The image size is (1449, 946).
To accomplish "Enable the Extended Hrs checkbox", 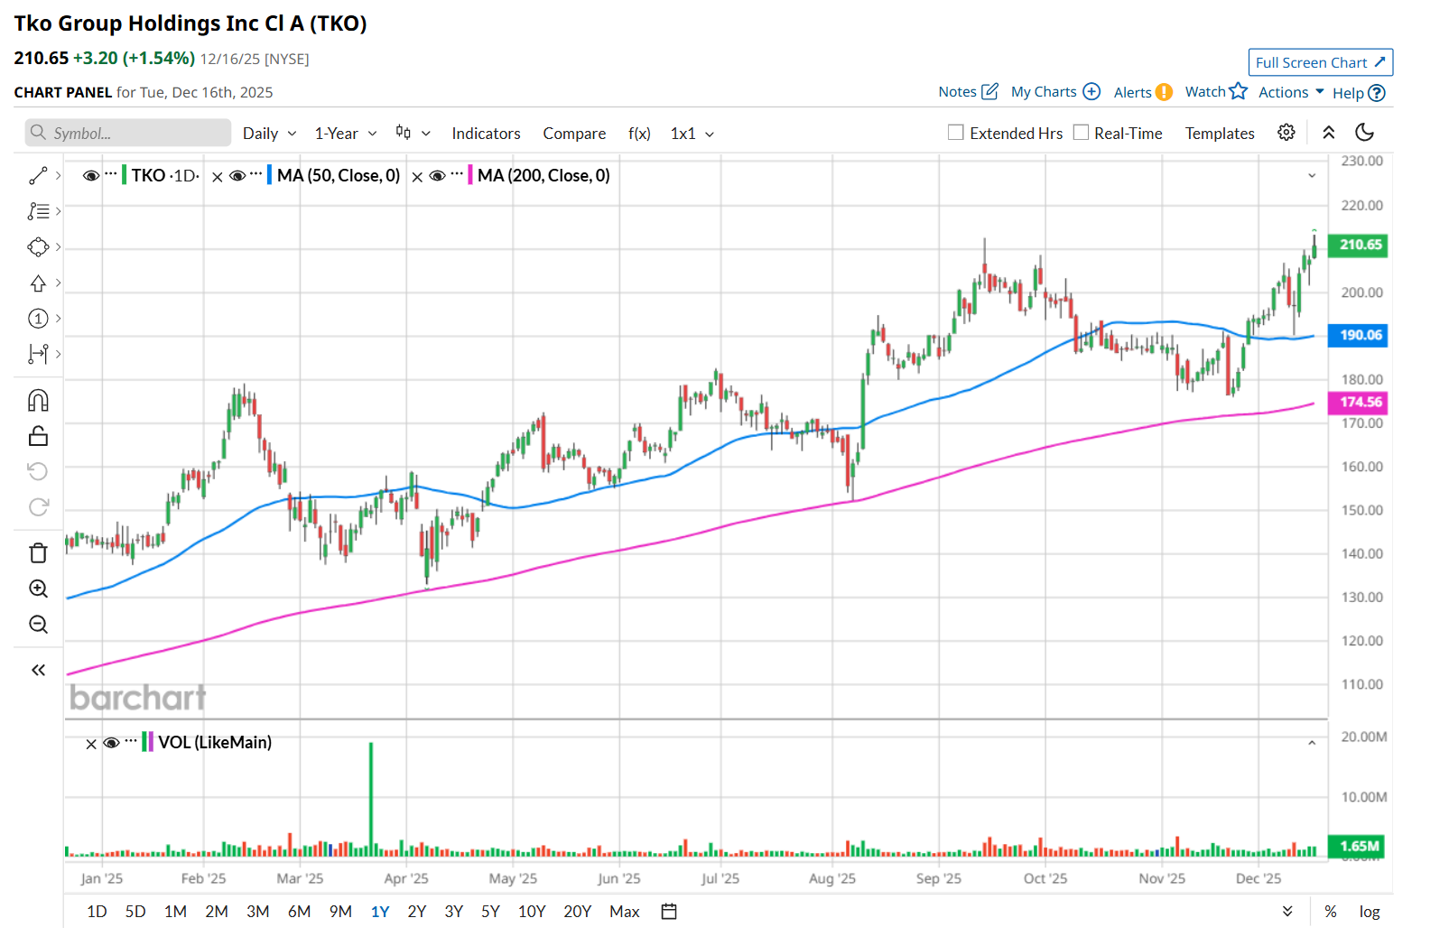I will [956, 133].
